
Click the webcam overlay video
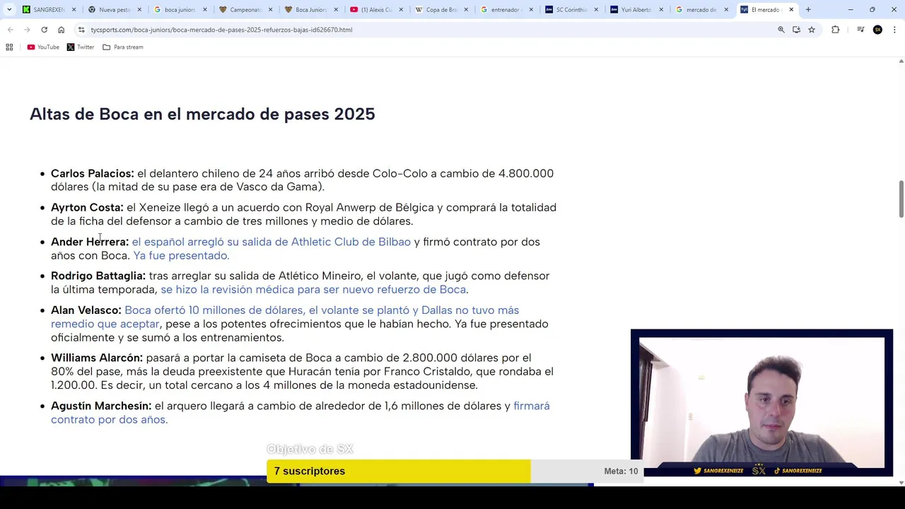click(x=761, y=403)
